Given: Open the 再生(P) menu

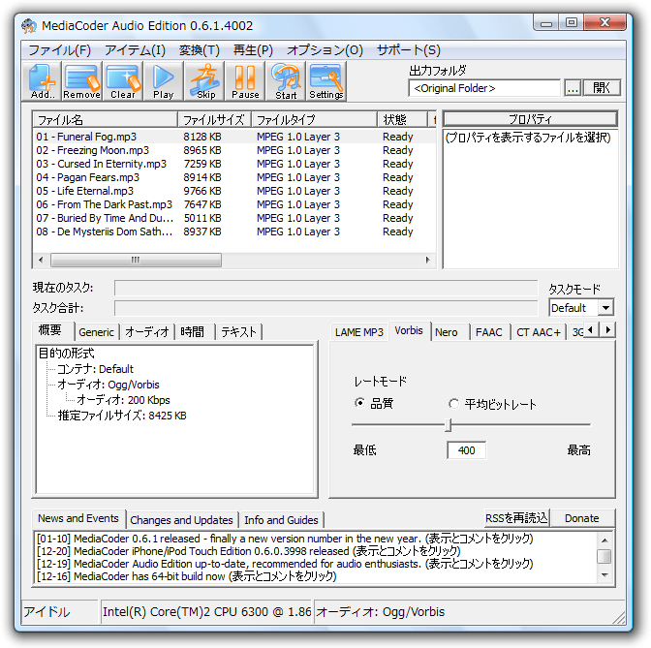Looking at the screenshot, I should (253, 50).
